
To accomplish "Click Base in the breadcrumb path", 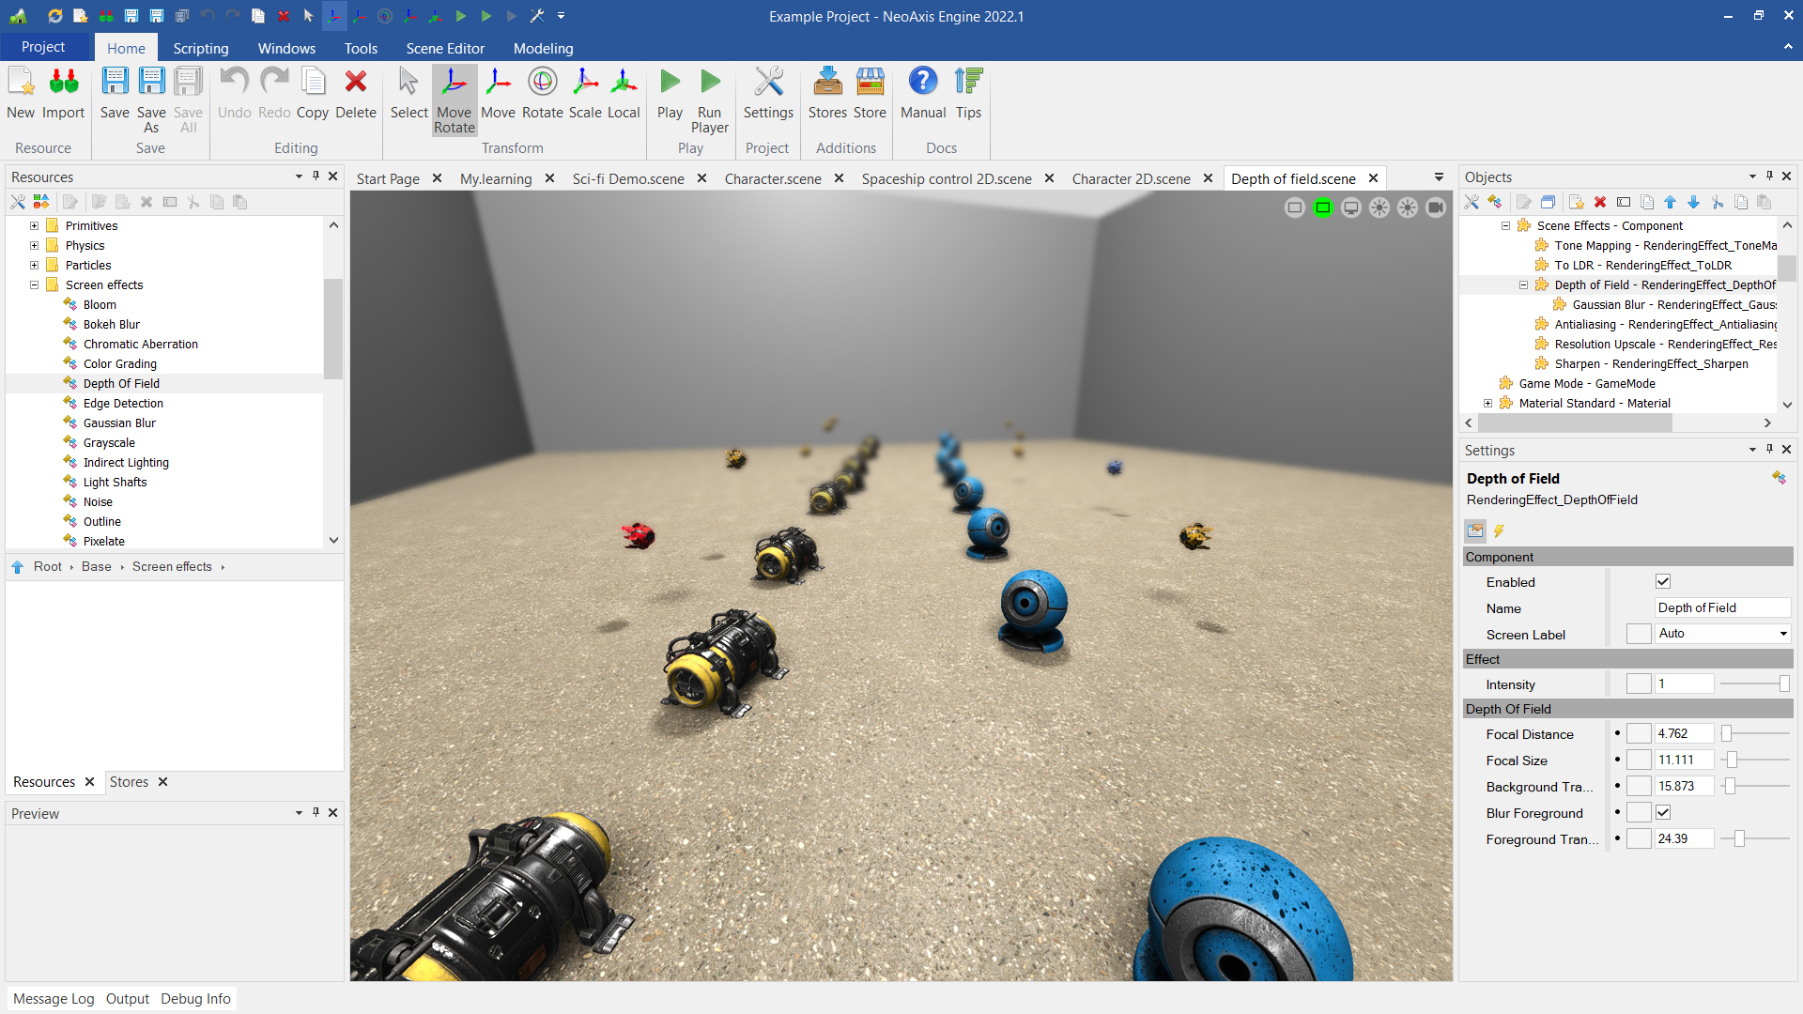I will click(96, 567).
